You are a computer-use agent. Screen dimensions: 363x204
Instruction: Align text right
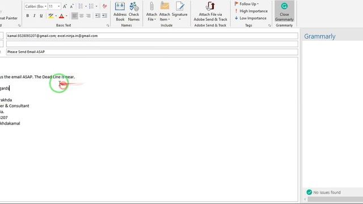88,16
